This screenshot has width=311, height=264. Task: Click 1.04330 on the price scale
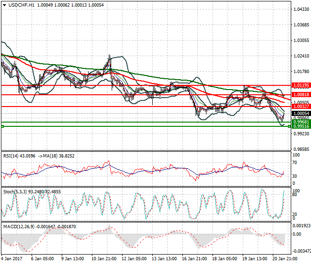click(x=301, y=9)
